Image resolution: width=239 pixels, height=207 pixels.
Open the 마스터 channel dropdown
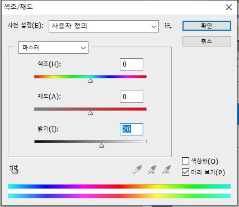pyautogui.click(x=53, y=48)
